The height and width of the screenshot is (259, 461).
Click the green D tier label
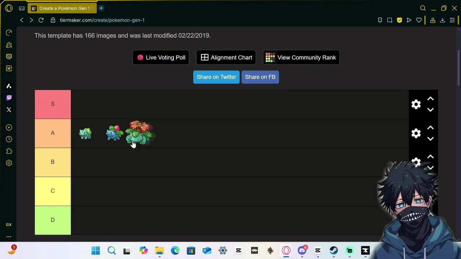click(53, 220)
